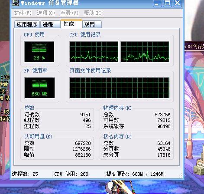Click the 认可用量(K) group heading

coord(38,137)
